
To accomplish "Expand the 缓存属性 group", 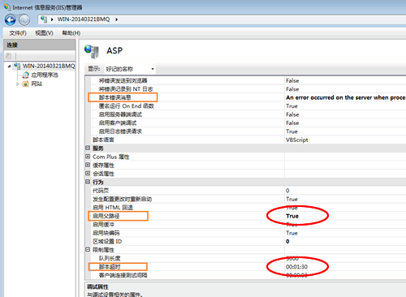I will pyautogui.click(x=88, y=165).
